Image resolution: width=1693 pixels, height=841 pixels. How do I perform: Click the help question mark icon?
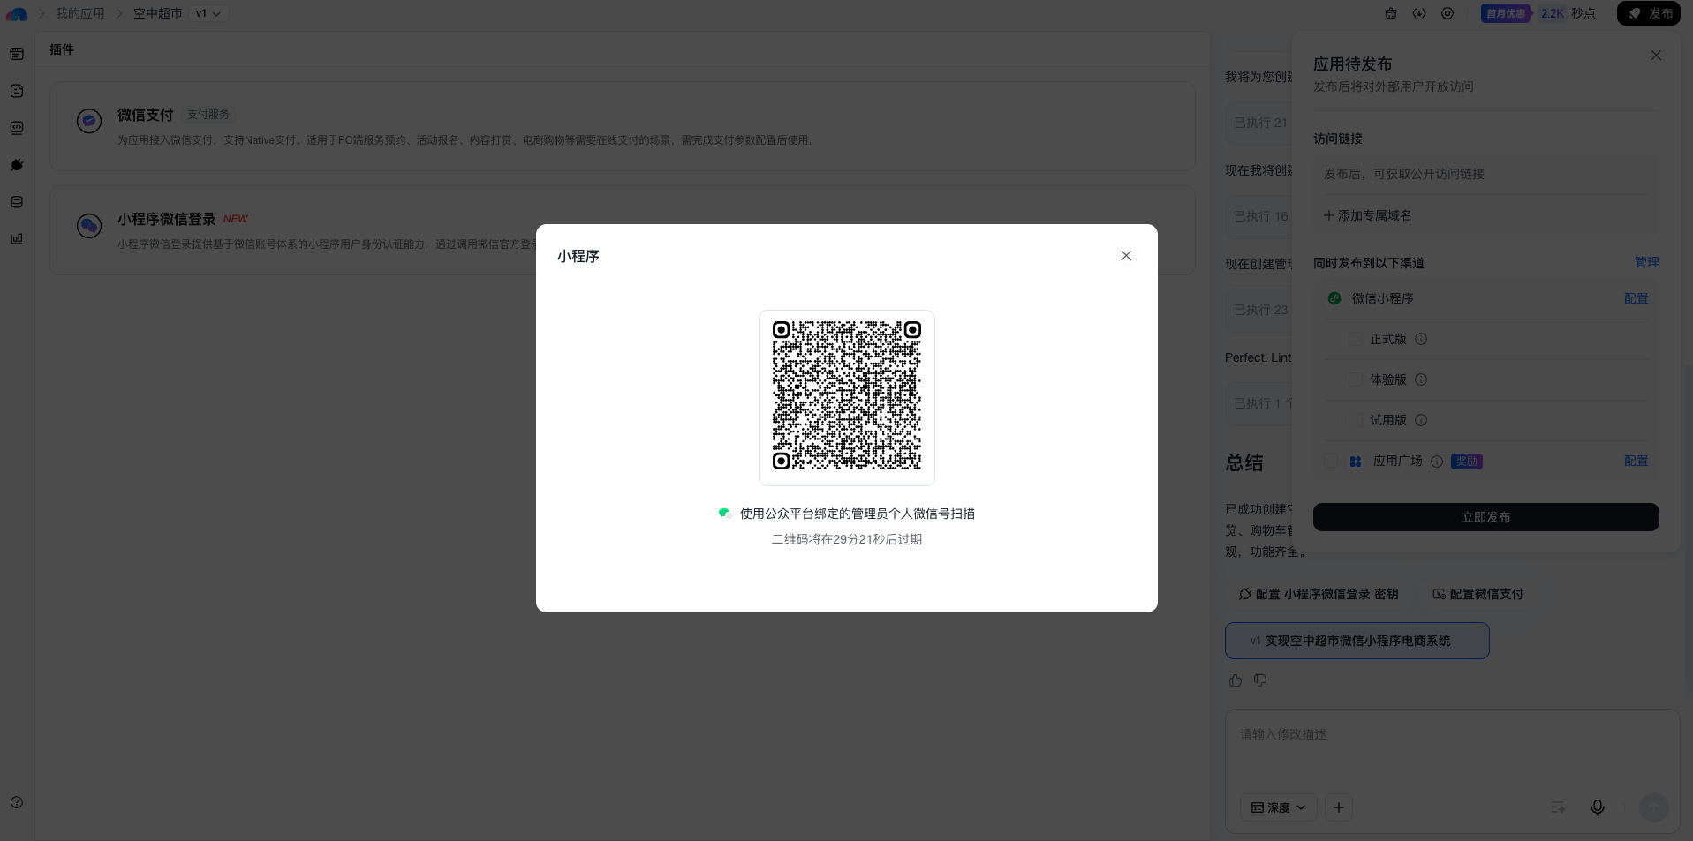click(17, 802)
